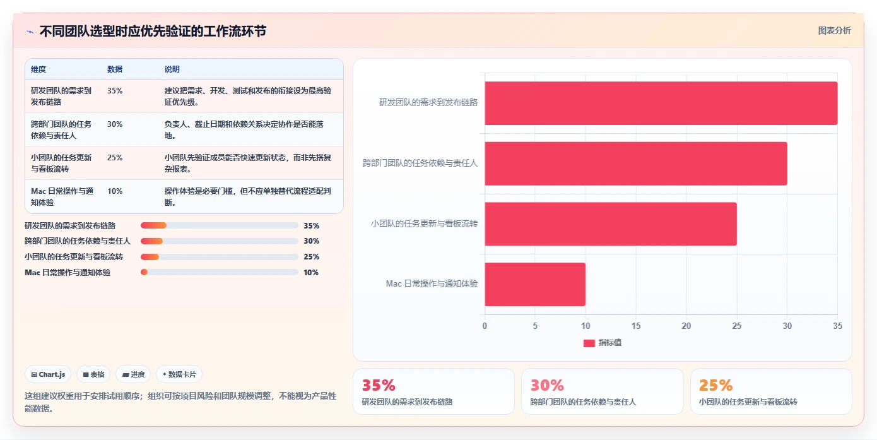Click the 数据 column header
Image resolution: width=877 pixels, height=440 pixels.
click(115, 69)
